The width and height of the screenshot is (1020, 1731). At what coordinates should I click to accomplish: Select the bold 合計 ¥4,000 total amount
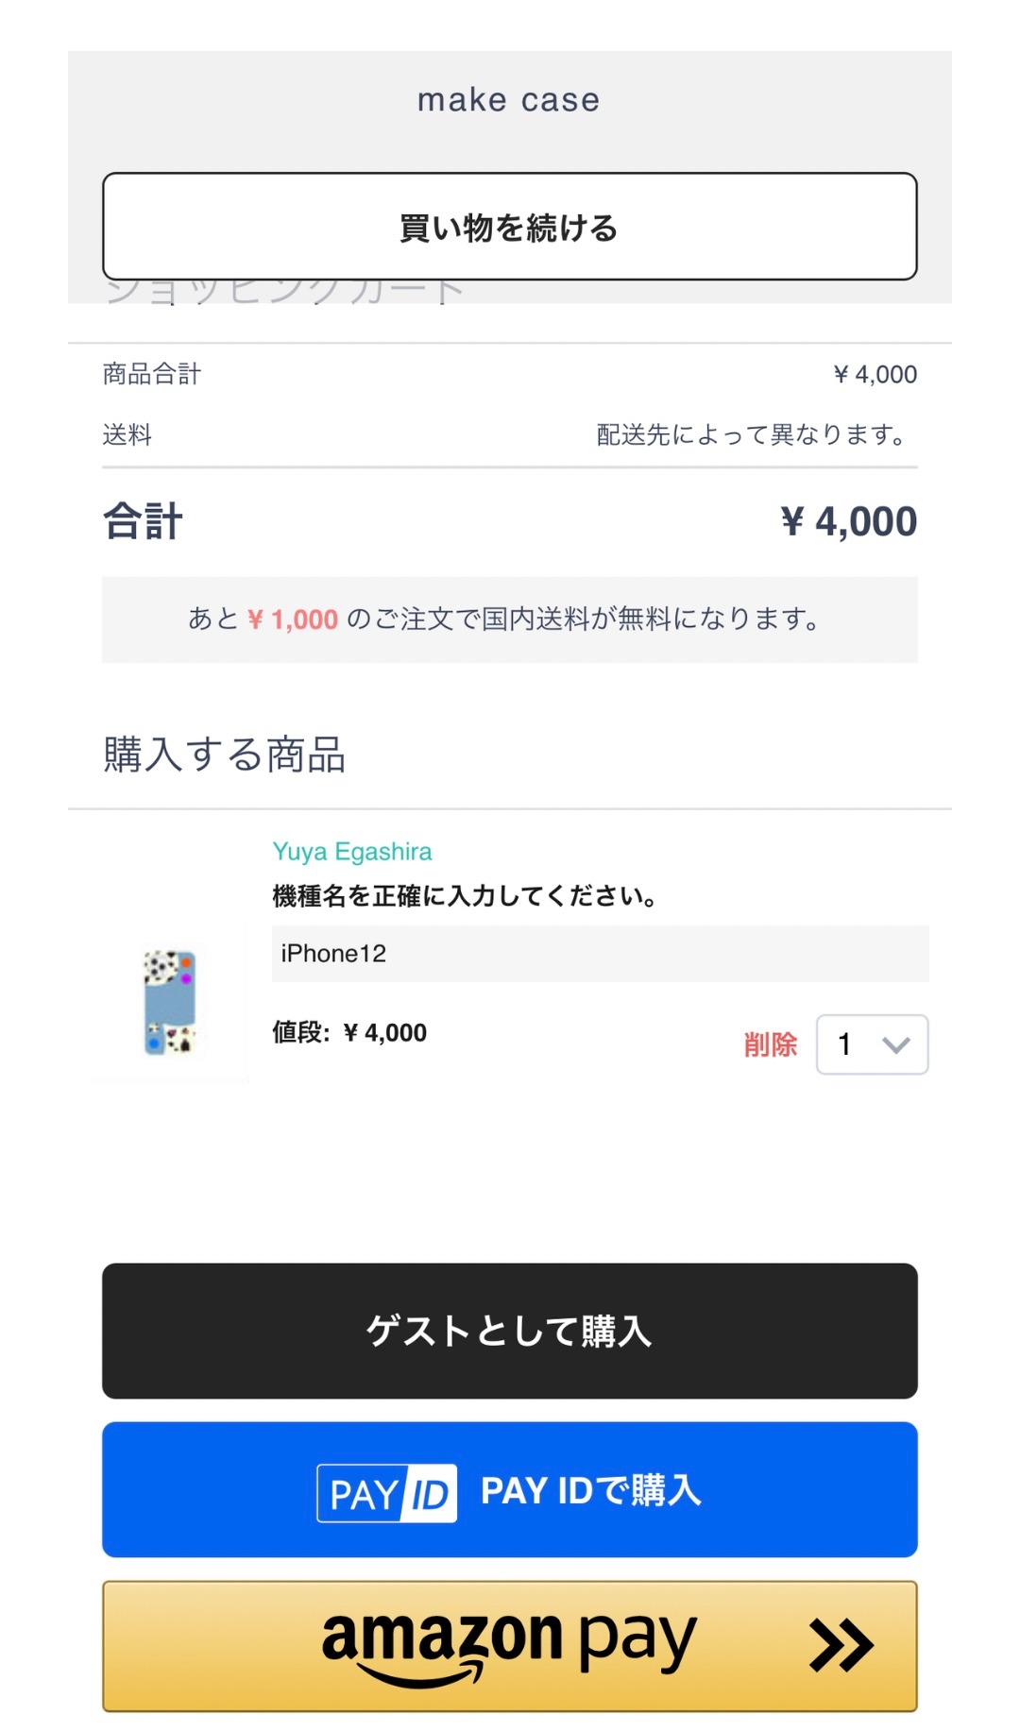tap(848, 521)
